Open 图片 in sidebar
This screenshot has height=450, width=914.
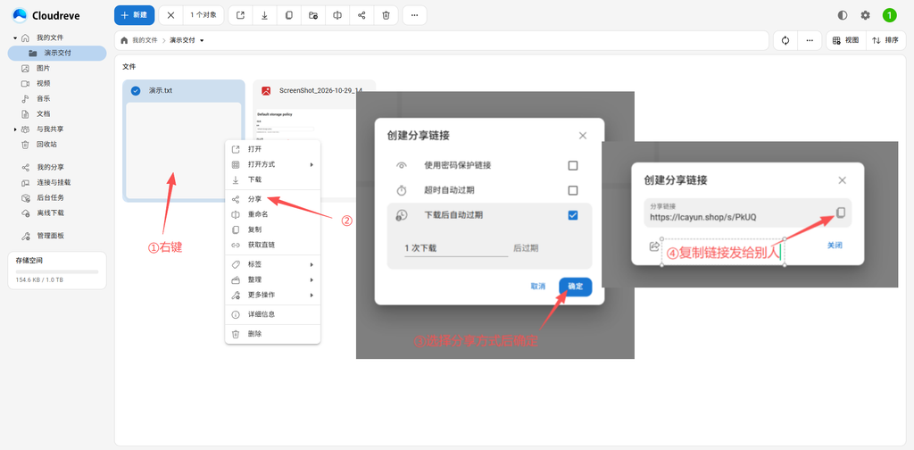click(57, 68)
